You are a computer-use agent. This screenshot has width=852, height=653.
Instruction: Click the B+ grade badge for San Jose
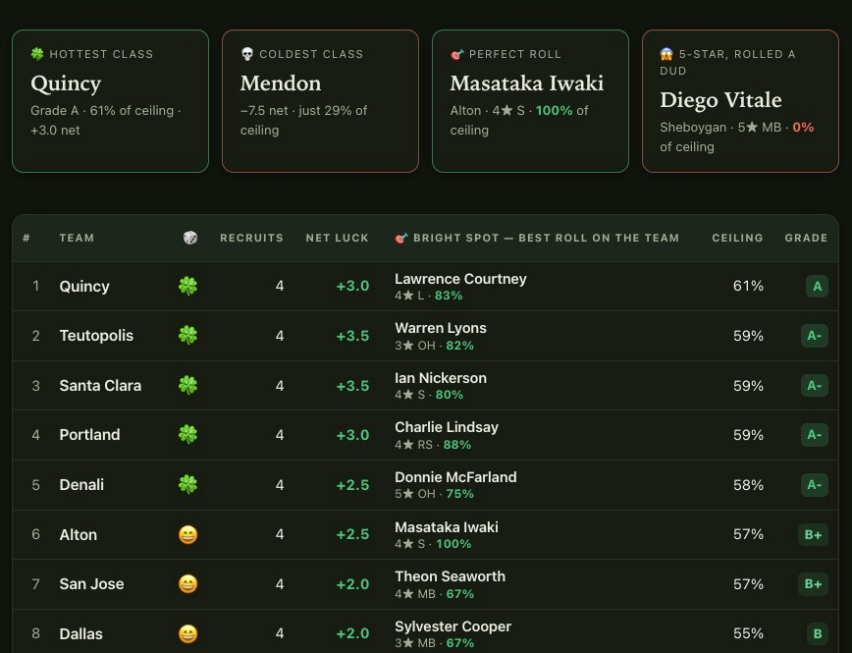point(813,584)
